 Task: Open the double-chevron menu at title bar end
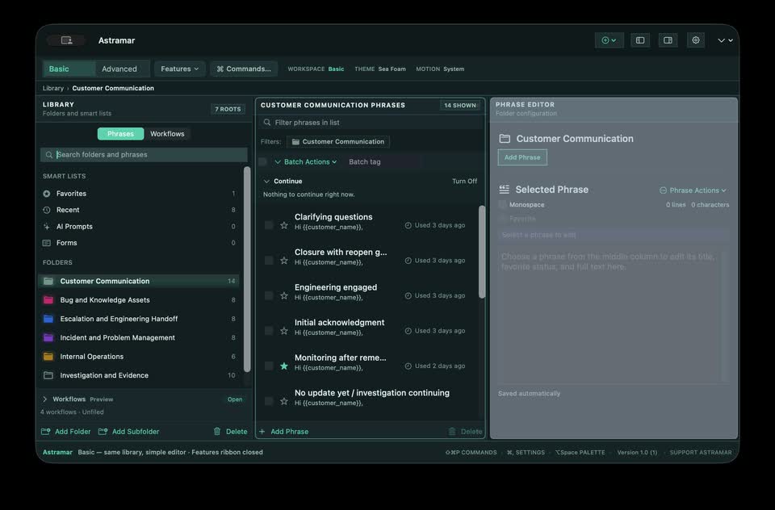pyautogui.click(x=725, y=40)
